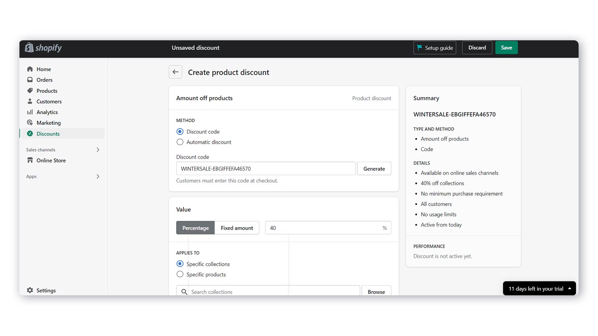Screen dimensions: 598x336
Task: Open Discounts in the sidebar
Action: (x=63, y=134)
